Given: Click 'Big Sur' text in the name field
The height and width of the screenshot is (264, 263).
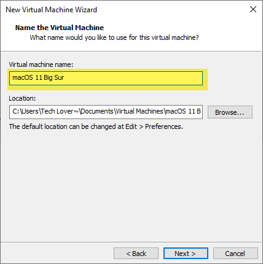Looking at the screenshot, I should (54, 78).
